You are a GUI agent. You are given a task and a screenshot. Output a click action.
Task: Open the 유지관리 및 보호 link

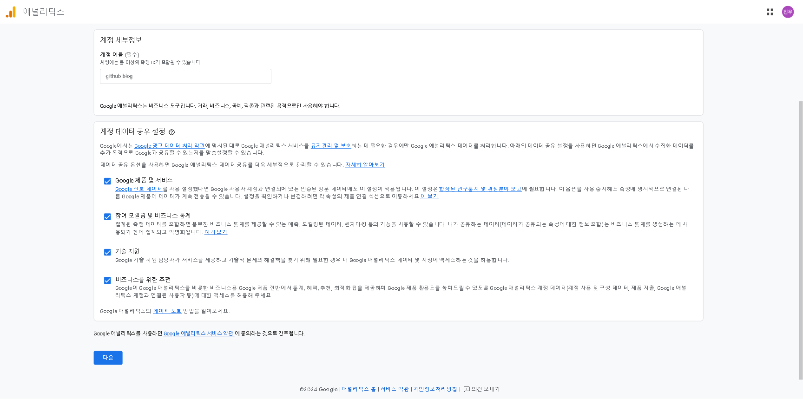[x=331, y=146]
